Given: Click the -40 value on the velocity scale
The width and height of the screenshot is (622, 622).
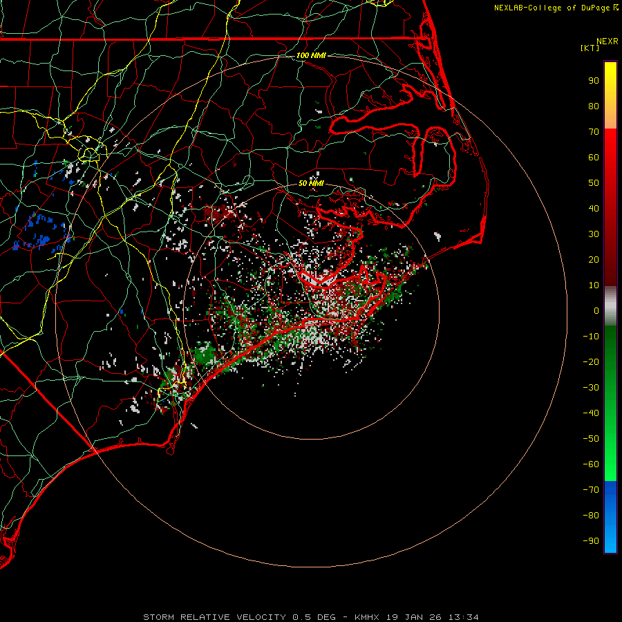Looking at the screenshot, I should click(x=591, y=413).
